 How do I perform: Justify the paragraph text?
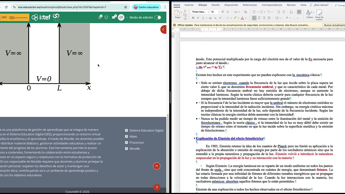269,18
